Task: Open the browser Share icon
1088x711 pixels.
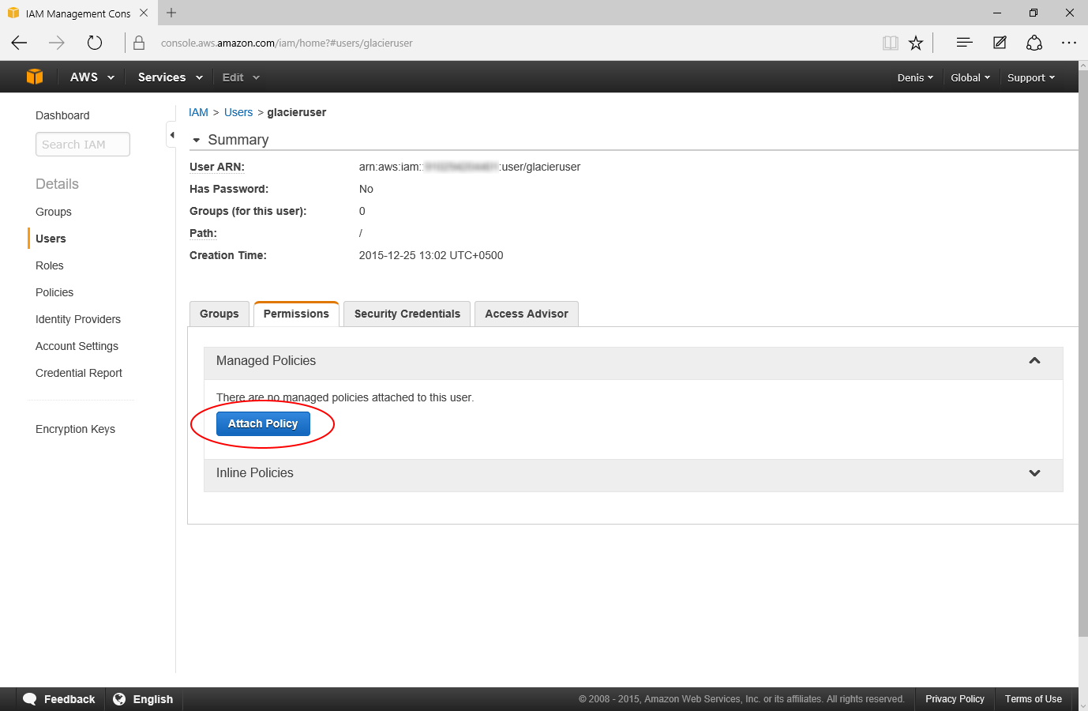Action: (x=1034, y=43)
